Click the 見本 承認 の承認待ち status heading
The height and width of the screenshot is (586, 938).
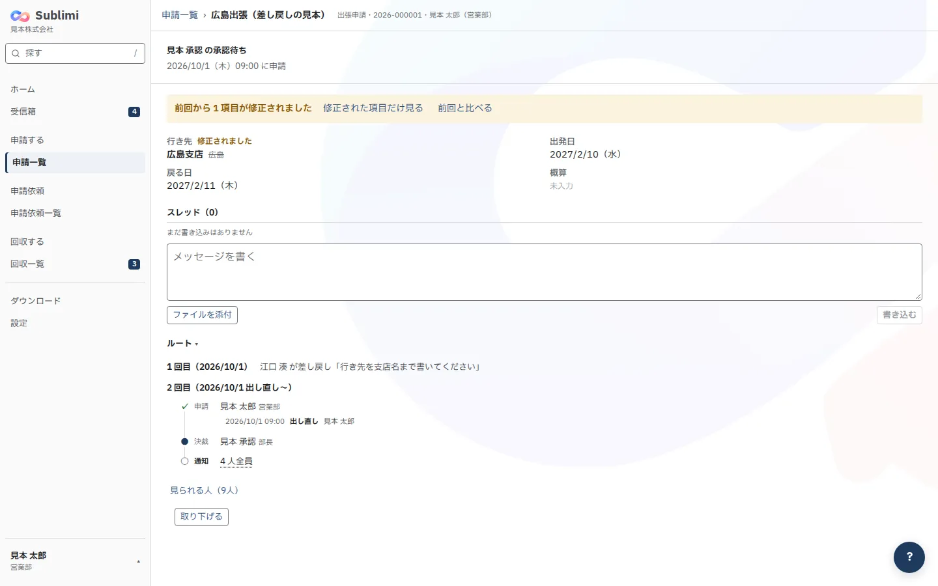pos(206,50)
